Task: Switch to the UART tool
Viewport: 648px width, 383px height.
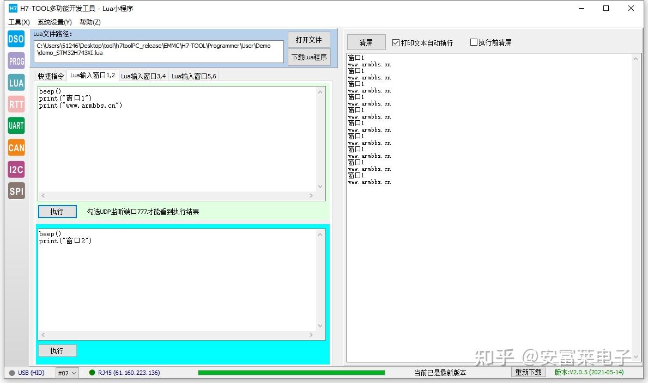Action: 16,126
